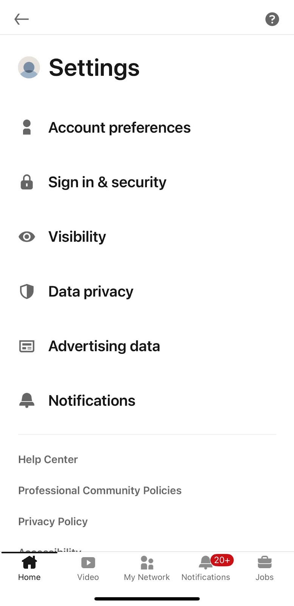
Task: Open the Jobs tab with briefcase icon
Action: (264, 569)
